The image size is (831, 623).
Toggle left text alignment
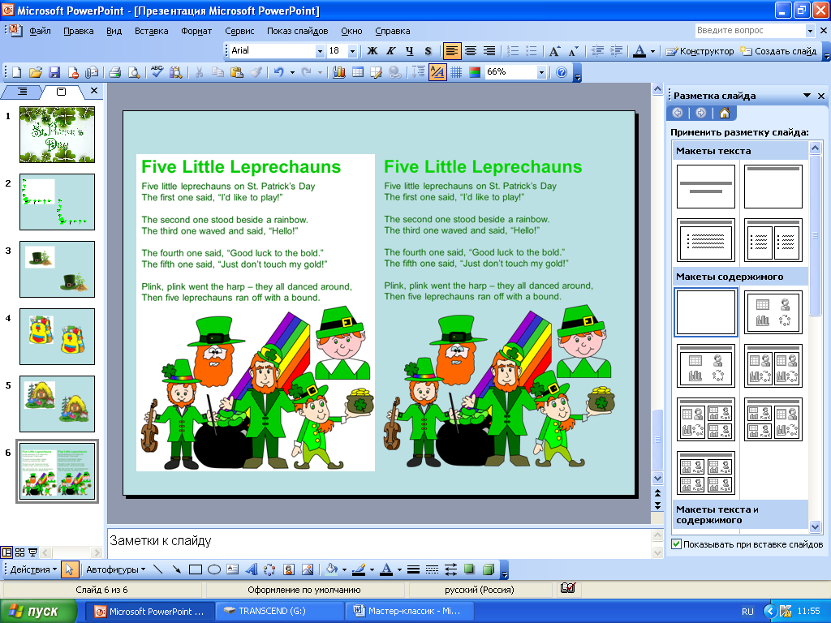click(x=451, y=51)
